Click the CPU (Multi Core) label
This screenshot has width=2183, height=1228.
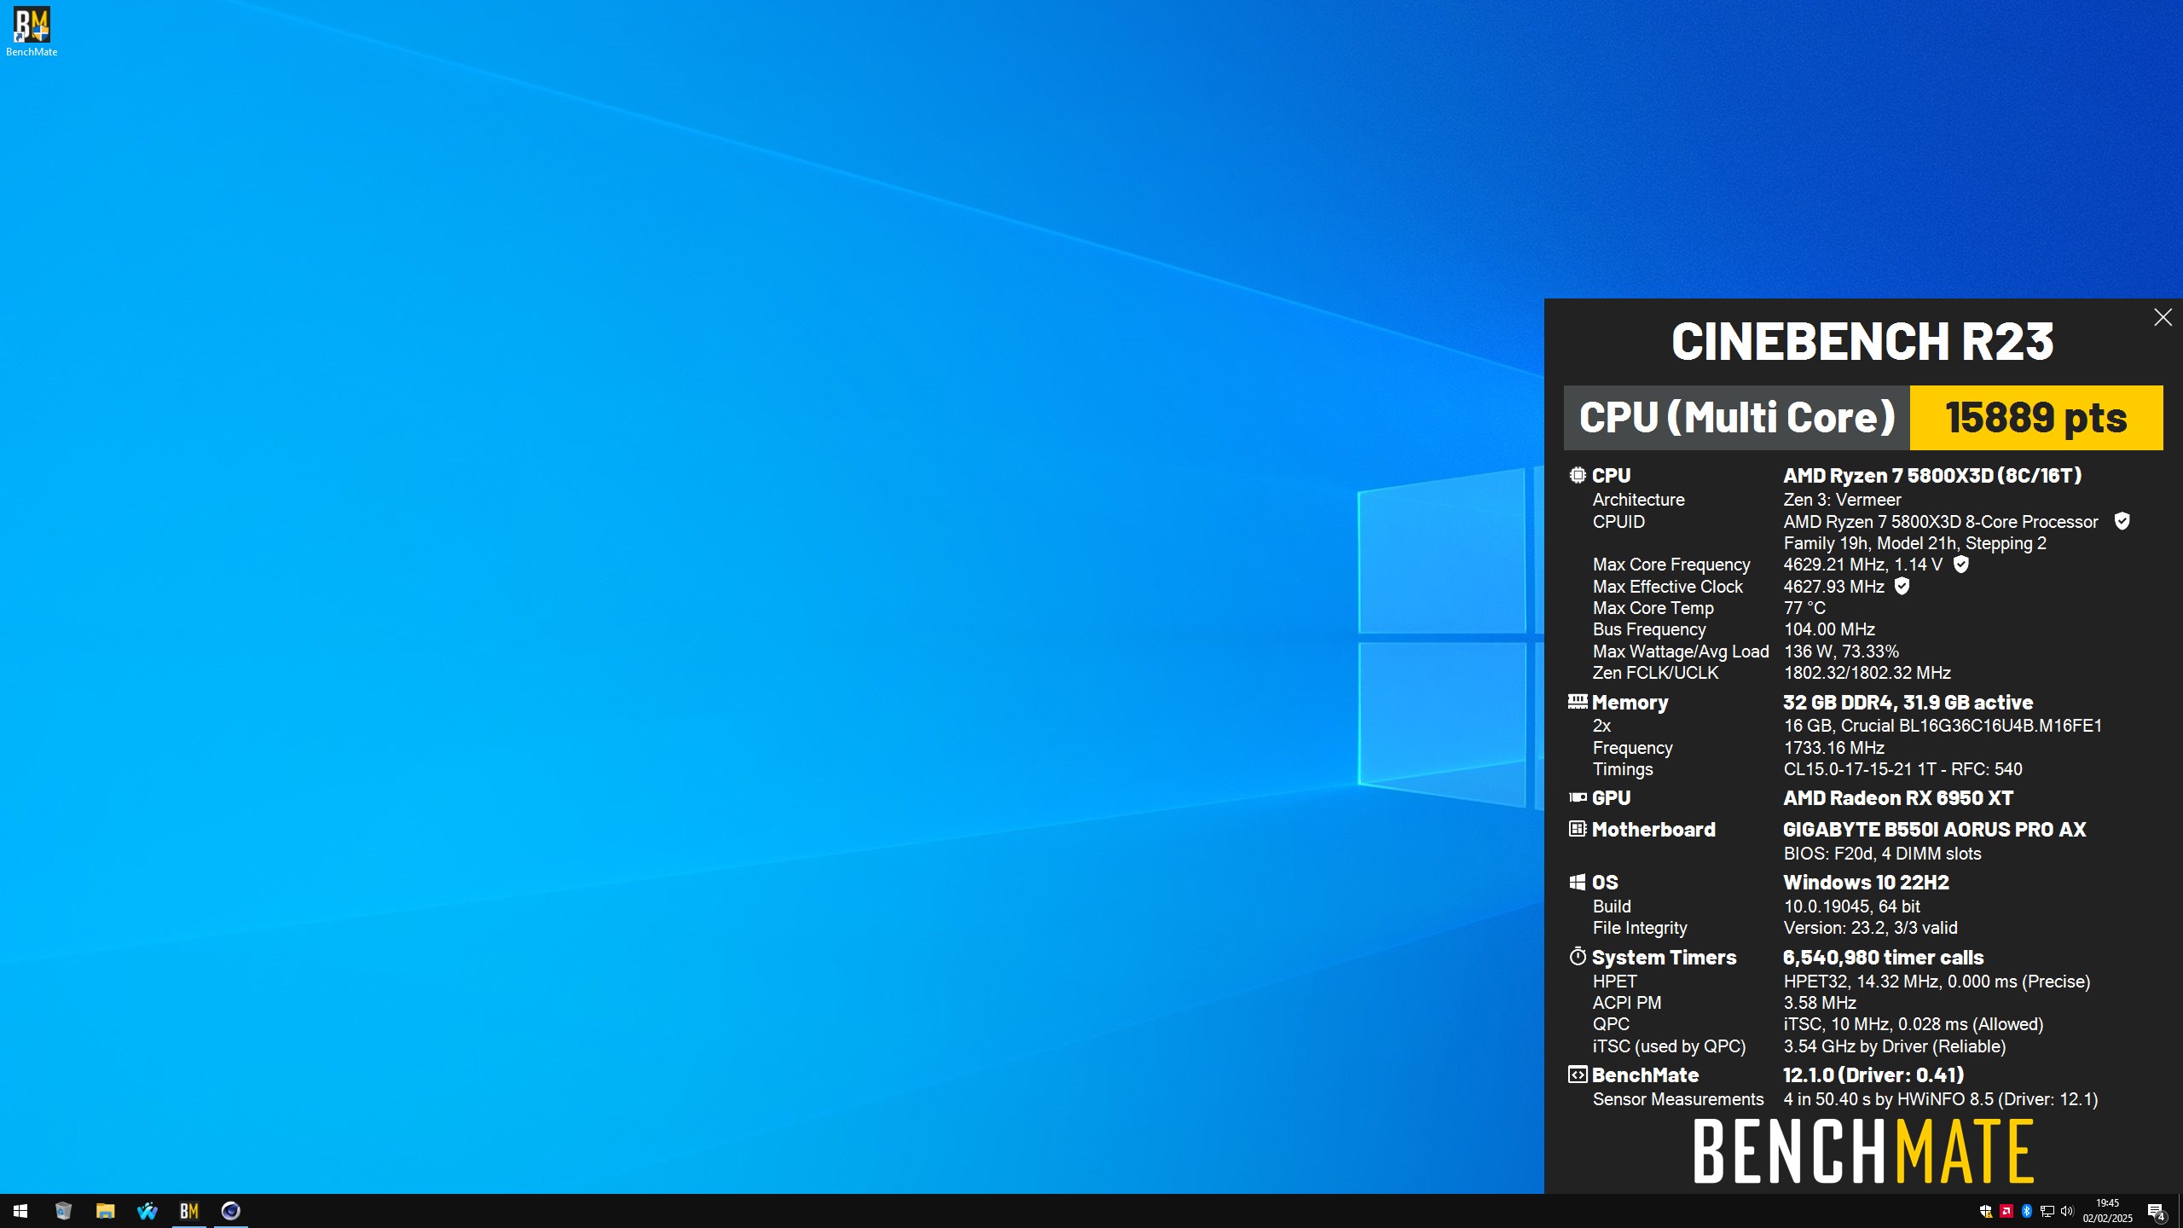(x=1737, y=418)
